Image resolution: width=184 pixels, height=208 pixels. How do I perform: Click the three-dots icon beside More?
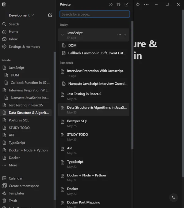coord(4,165)
